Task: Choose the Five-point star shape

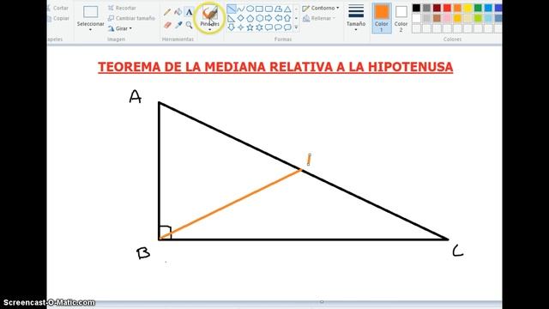Action: (250, 27)
